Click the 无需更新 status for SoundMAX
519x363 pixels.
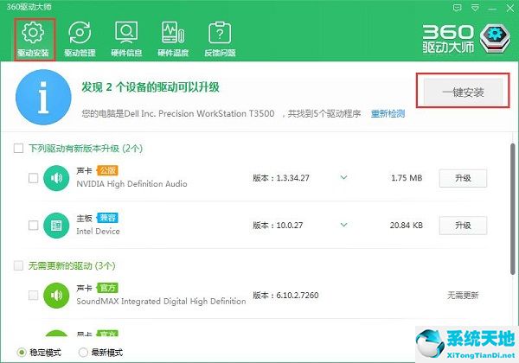pos(463,296)
